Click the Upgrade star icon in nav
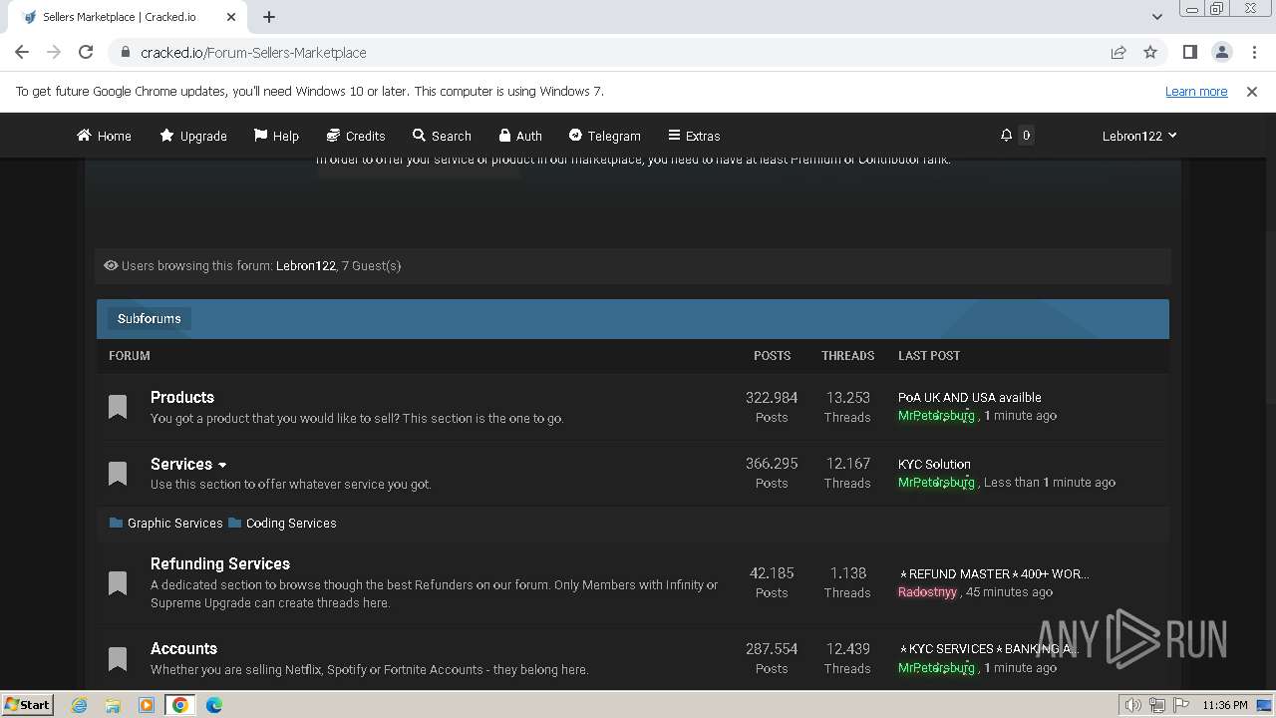The image size is (1276, 718). (x=166, y=135)
